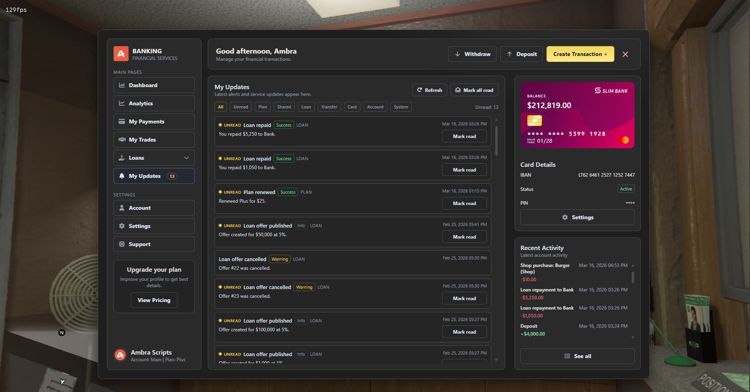The height and width of the screenshot is (392, 750).
Task: Open Settings from the sidebar
Action: pos(154,226)
